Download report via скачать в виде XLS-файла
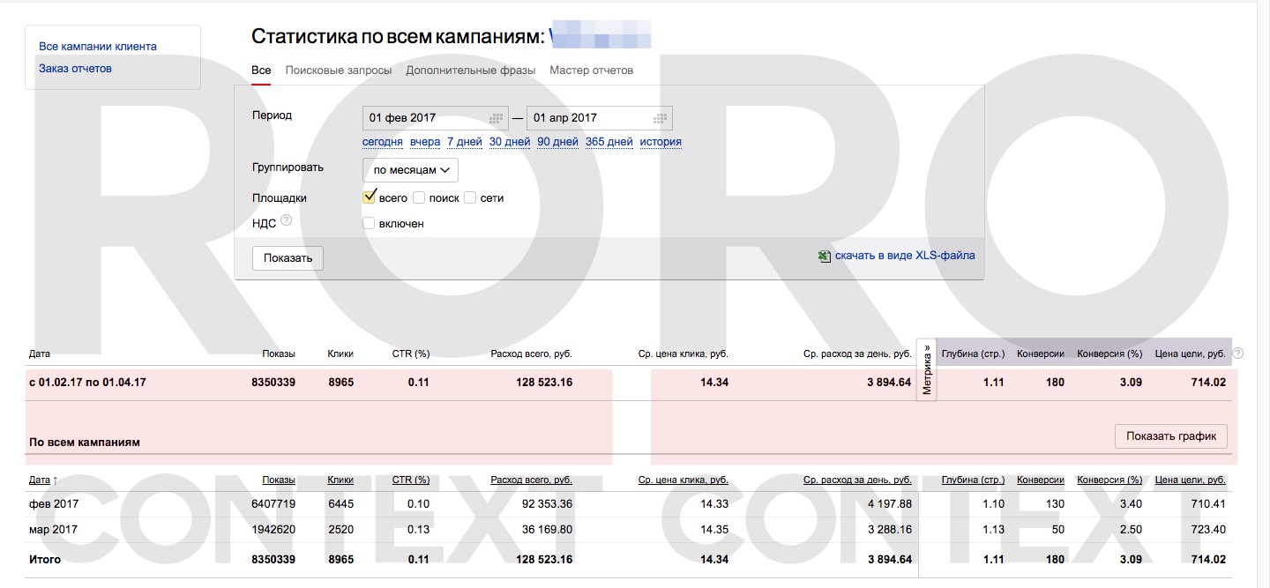 coord(905,256)
